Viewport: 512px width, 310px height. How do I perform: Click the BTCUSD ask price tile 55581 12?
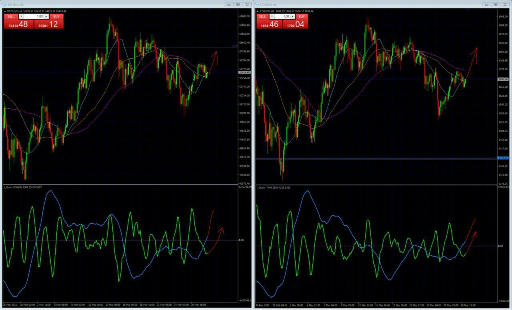[48, 24]
